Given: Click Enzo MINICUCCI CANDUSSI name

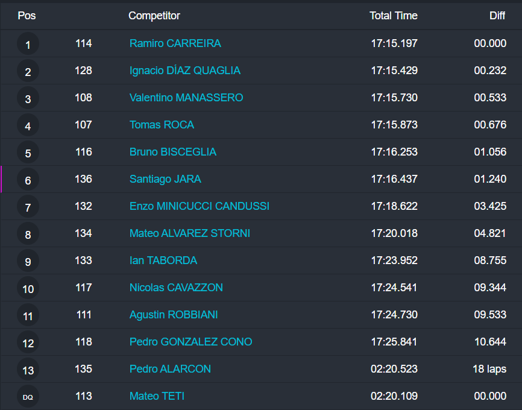Looking at the screenshot, I should [199, 206].
